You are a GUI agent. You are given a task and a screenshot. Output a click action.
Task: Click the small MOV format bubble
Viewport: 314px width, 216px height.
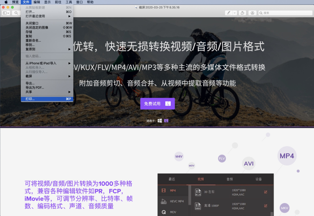[x=192, y=165]
